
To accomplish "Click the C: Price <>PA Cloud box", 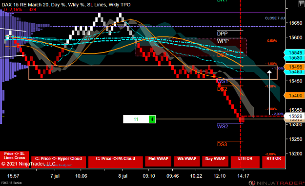I will [116, 162].
